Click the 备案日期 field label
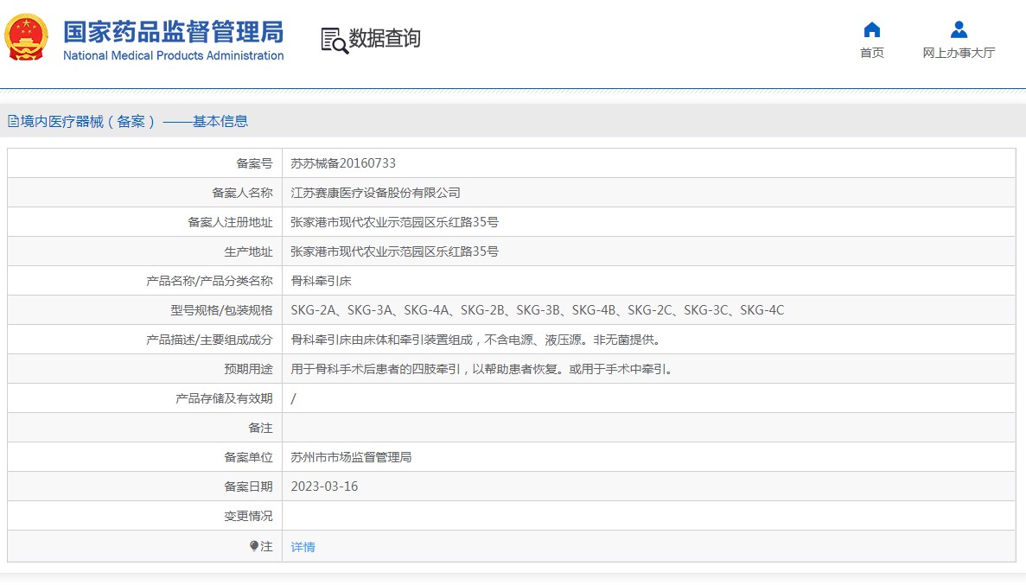Image resolution: width=1026 pixels, height=585 pixels. [x=249, y=486]
